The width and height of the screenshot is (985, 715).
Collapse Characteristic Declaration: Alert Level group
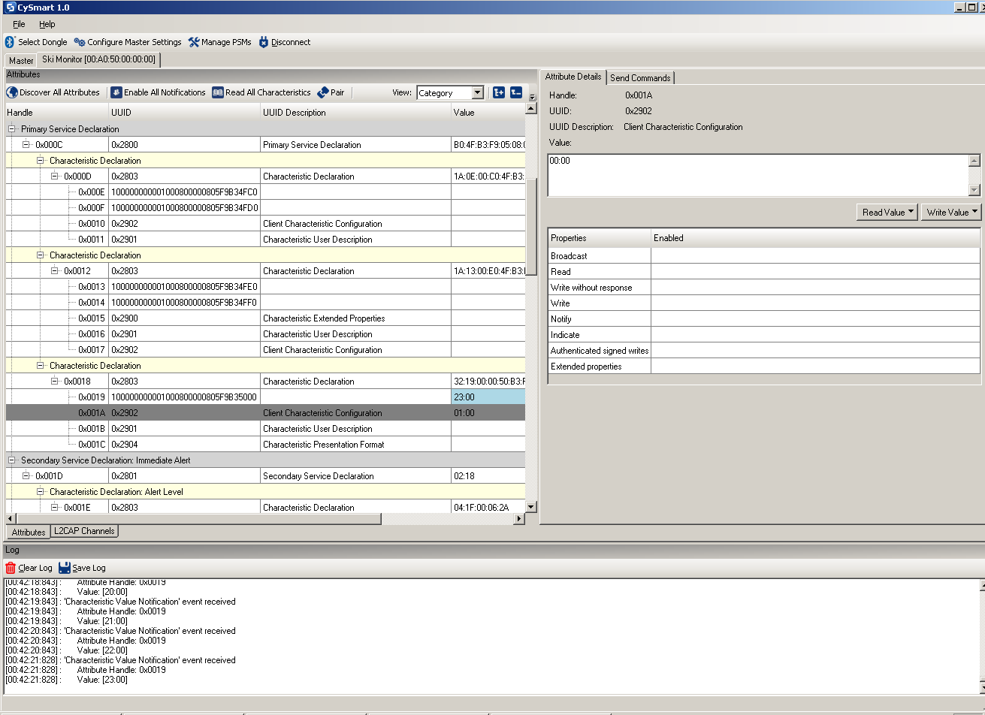point(41,492)
